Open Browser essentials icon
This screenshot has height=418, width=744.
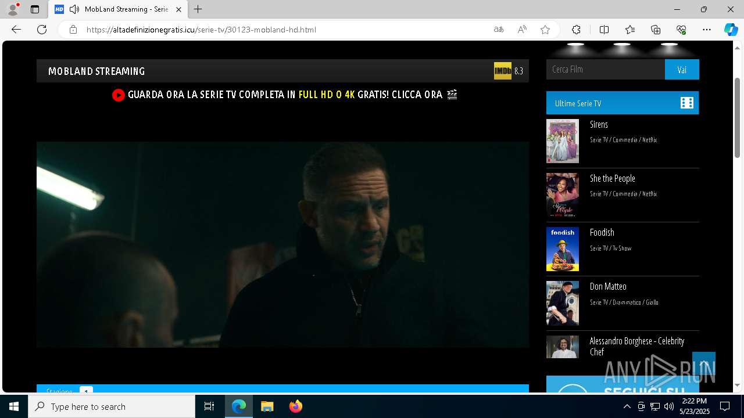tap(681, 30)
